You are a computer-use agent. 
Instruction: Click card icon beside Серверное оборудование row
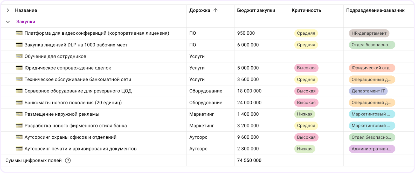pyautogui.click(x=19, y=91)
